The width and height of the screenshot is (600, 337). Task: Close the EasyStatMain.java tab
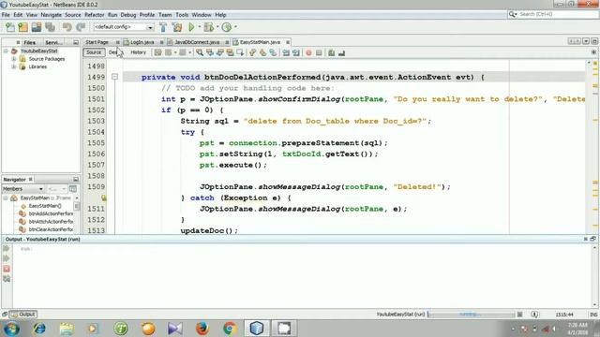pos(288,42)
